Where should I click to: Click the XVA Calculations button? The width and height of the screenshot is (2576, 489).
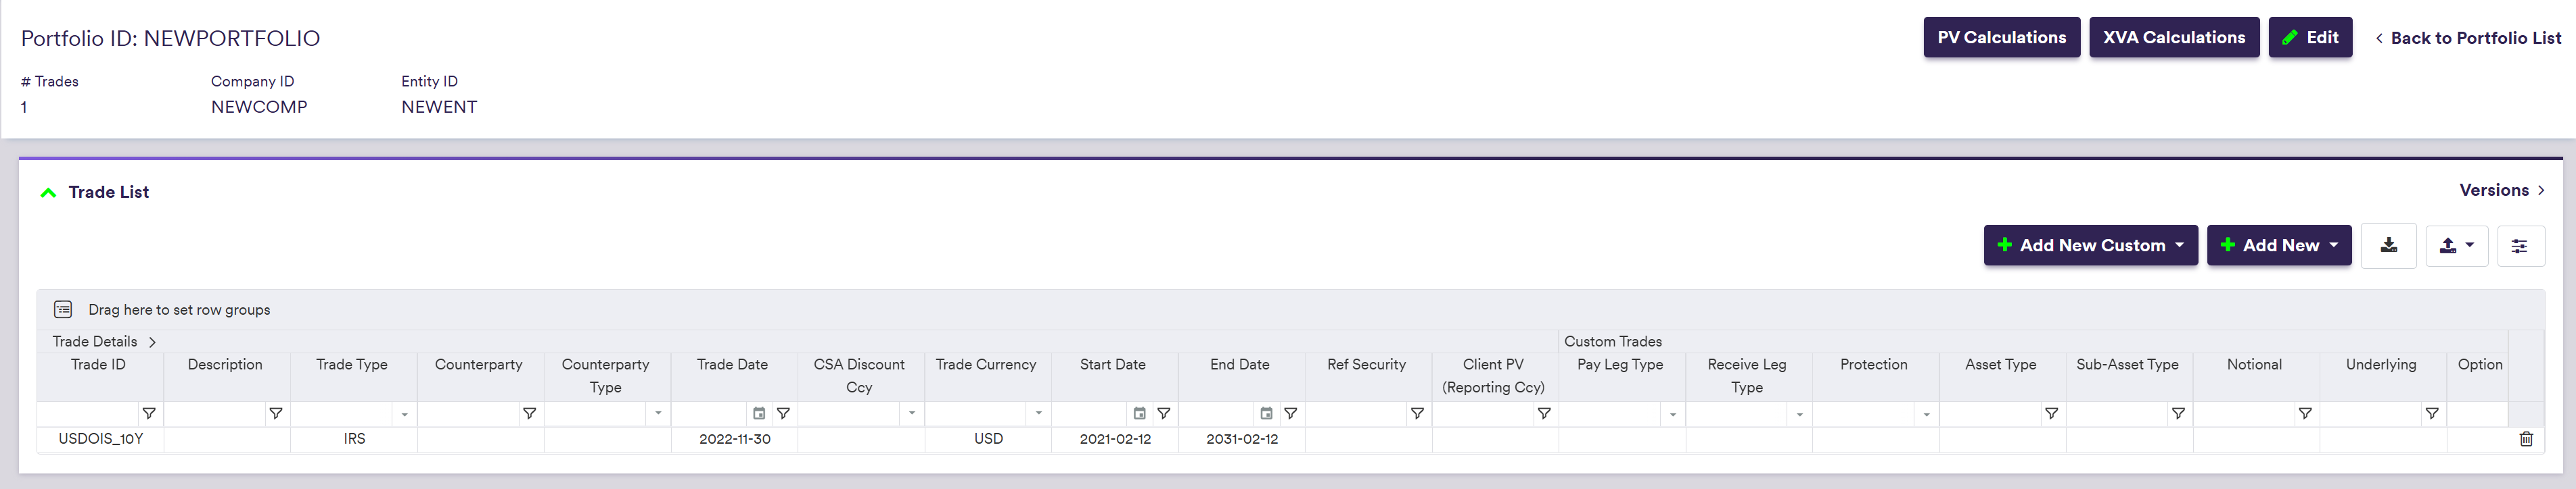(2173, 38)
